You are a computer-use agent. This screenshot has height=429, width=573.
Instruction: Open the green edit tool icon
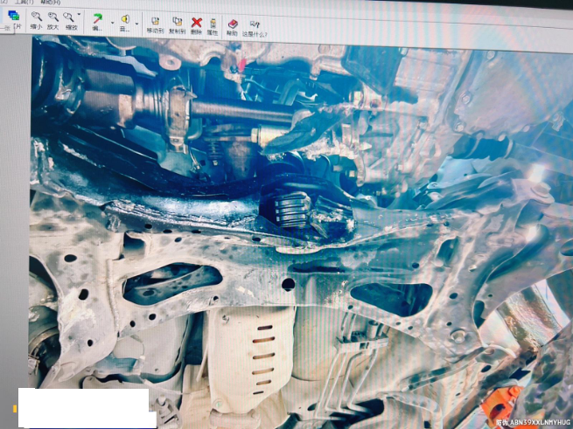tap(97, 19)
